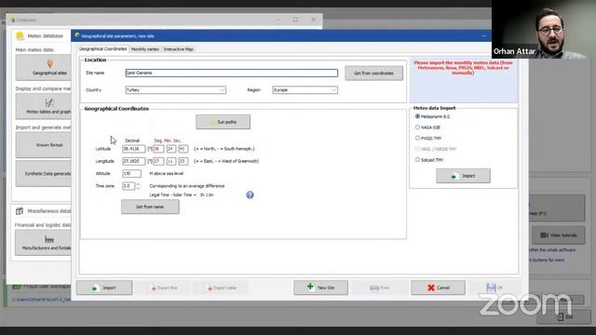Image resolution: width=596 pixels, height=335 pixels.
Task: Click the Geographical sites pin icon button
Action: click(x=44, y=67)
